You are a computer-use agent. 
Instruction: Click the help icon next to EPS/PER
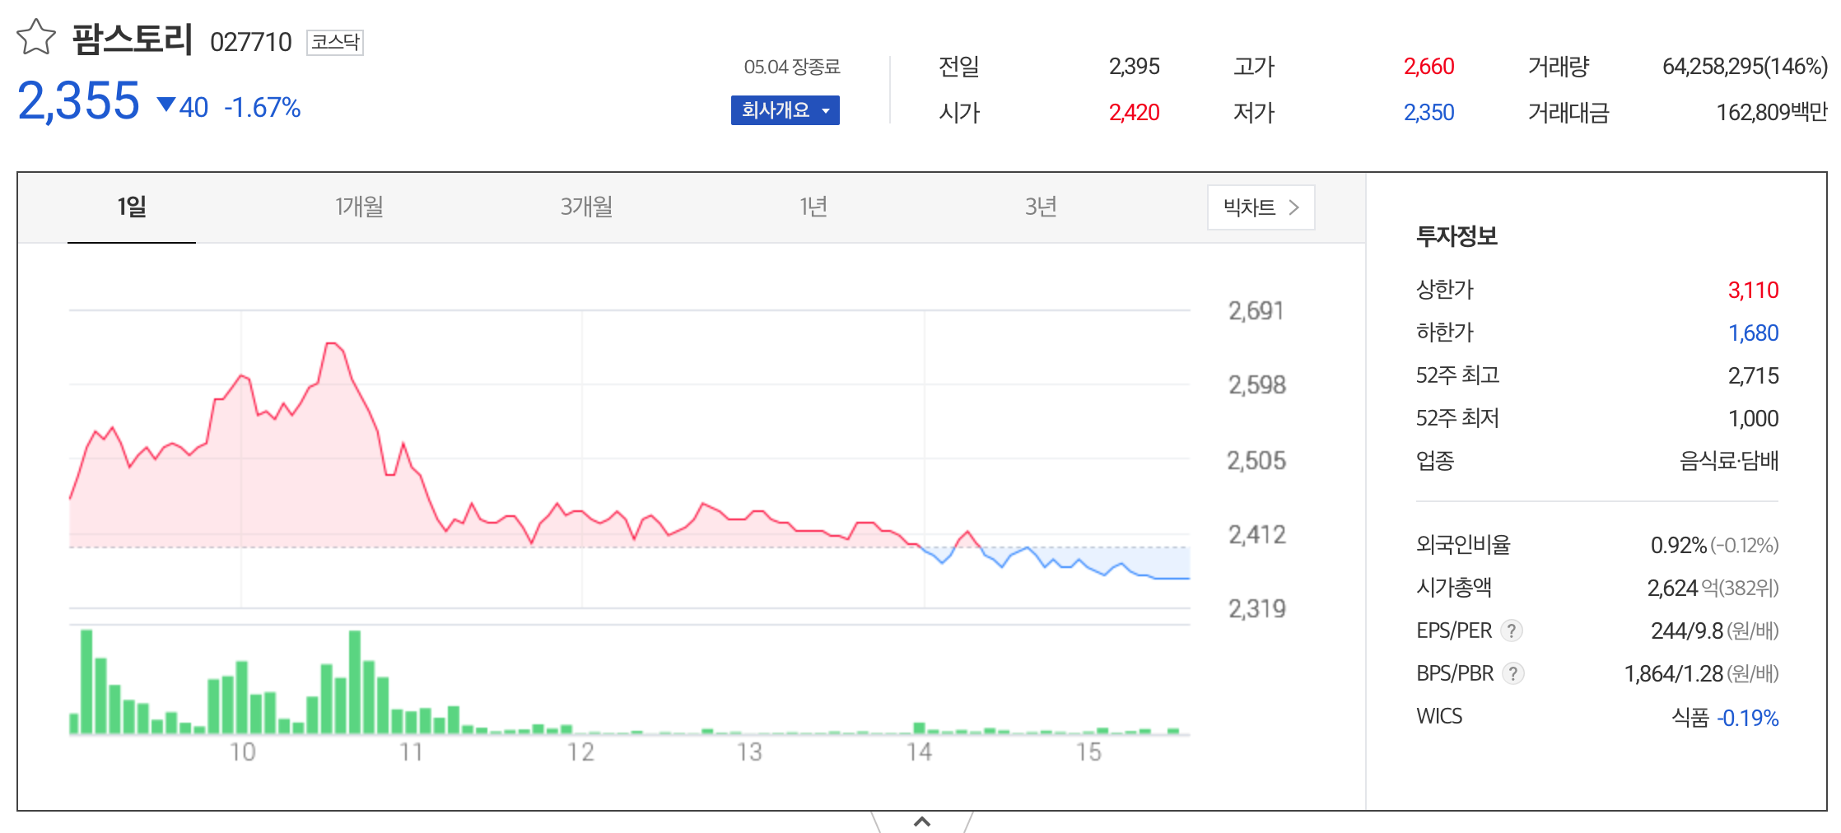pos(1512,631)
